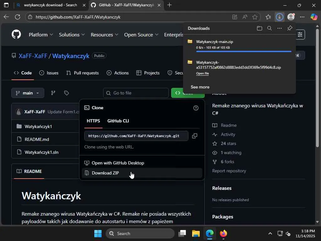The height and width of the screenshot is (241, 321).
Task: Open the XaFF-XaFF owner link
Action: pos(33,56)
